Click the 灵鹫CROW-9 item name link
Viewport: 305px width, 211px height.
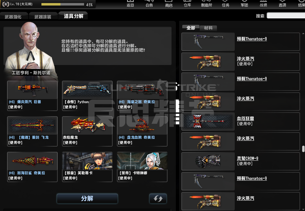click(x=247, y=158)
